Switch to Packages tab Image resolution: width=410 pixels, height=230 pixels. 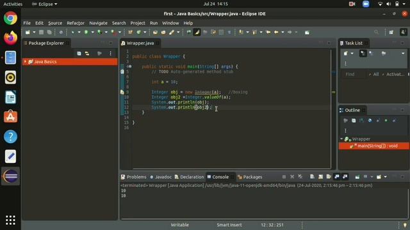(250, 177)
